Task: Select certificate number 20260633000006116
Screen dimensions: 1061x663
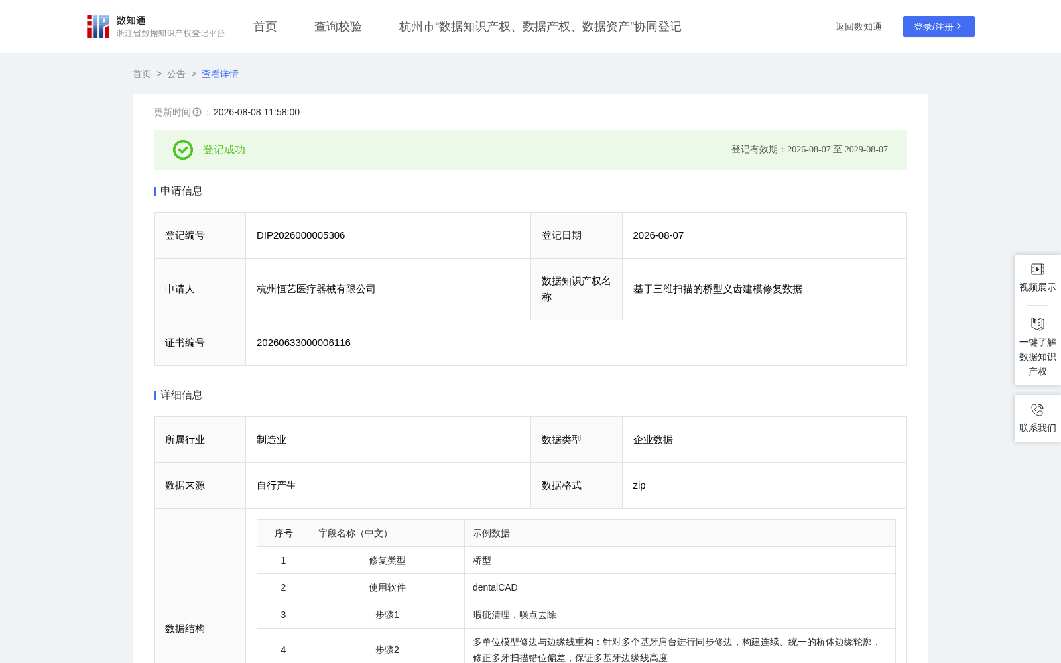Action: tap(304, 343)
